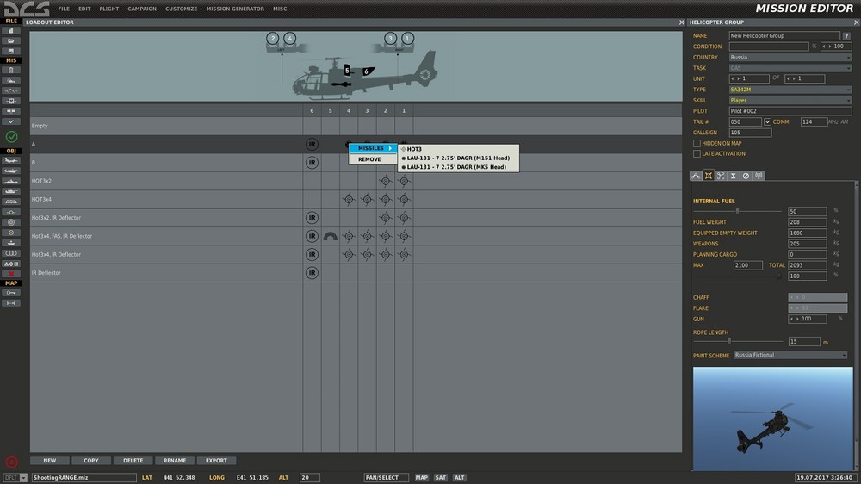Expand the Paint Scheme dropdown
The image size is (861, 484).
pyautogui.click(x=790, y=355)
